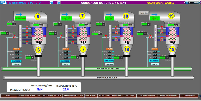Switch to the SULPHER BURNER tab

tap(147, 96)
